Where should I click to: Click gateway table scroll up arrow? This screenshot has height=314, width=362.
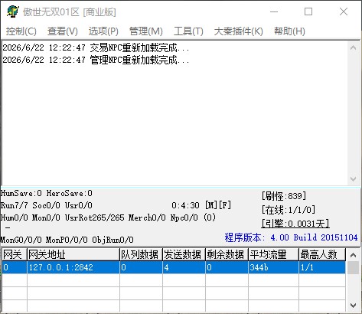click(354, 255)
